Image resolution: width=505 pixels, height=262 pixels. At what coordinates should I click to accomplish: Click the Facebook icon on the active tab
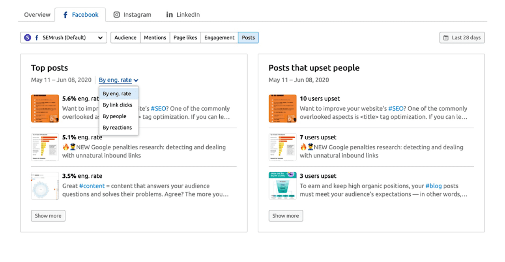[65, 14]
